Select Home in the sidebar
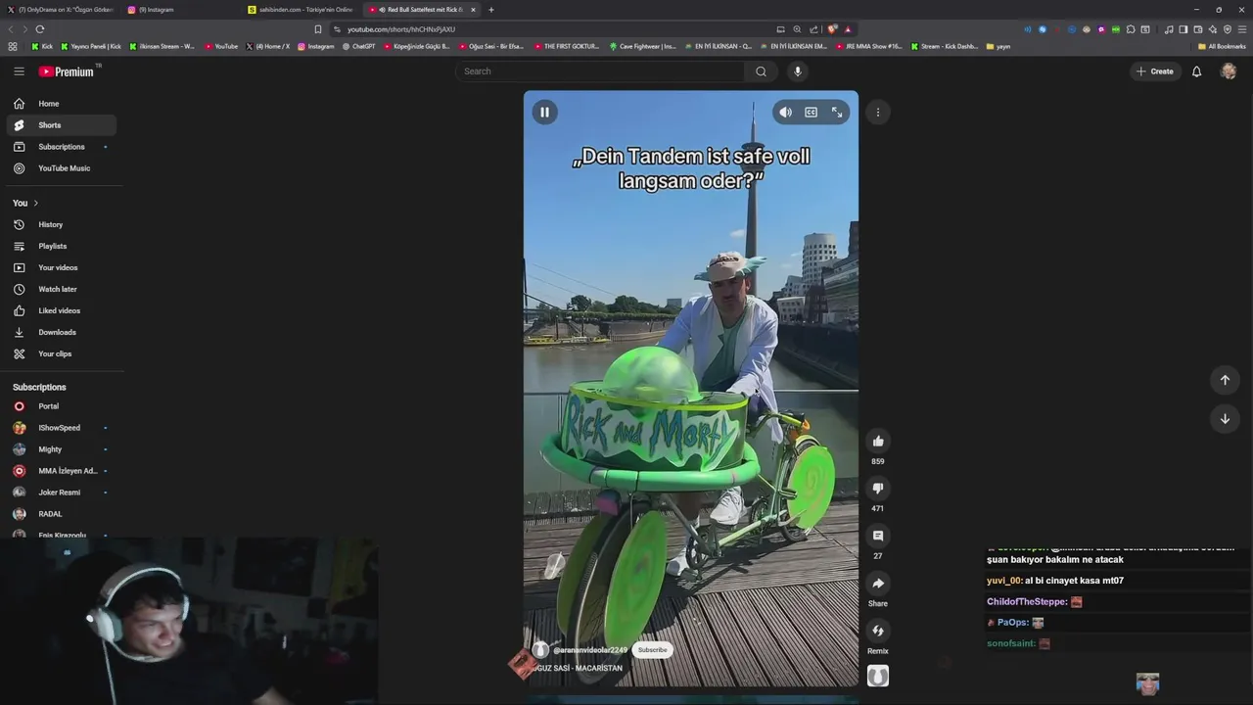The width and height of the screenshot is (1253, 705). point(62,104)
